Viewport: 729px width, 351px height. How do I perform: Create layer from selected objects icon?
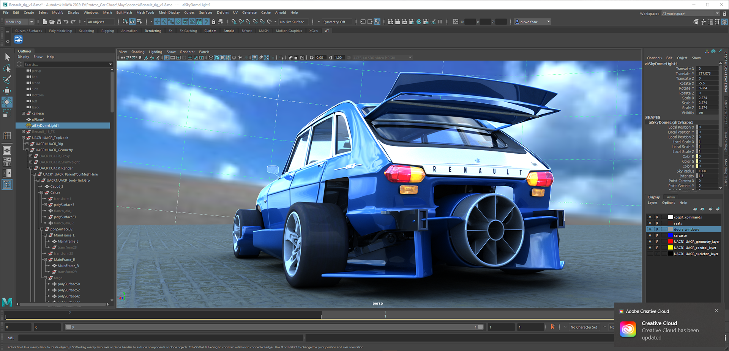(718, 209)
